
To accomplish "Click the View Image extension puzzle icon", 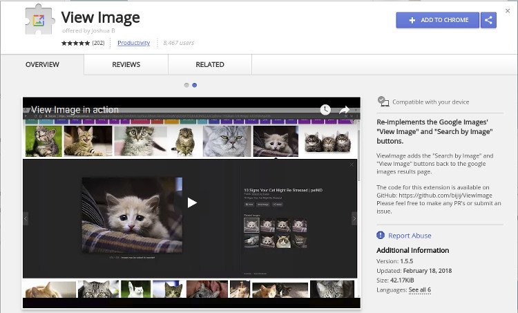I will (x=39, y=20).
